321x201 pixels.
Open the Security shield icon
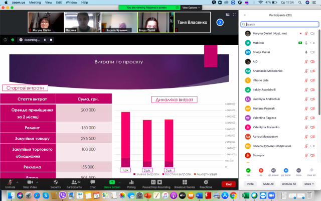coord(56,182)
